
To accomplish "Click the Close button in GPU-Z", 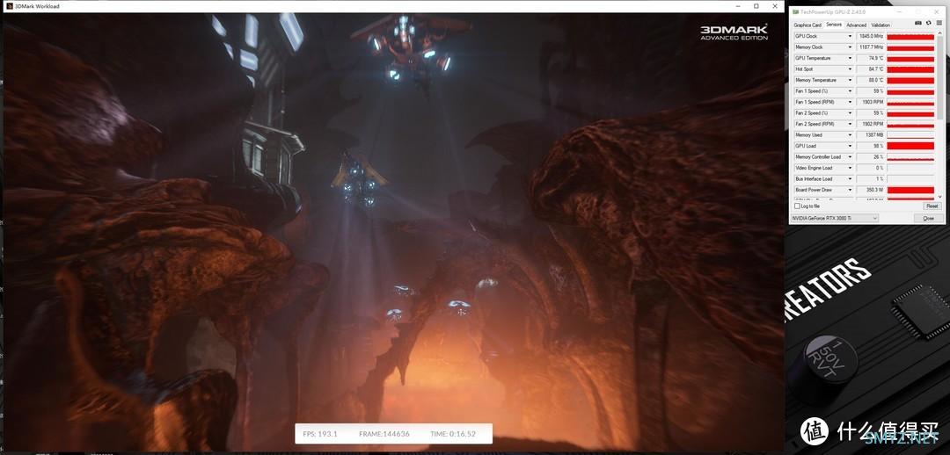I will pyautogui.click(x=928, y=218).
